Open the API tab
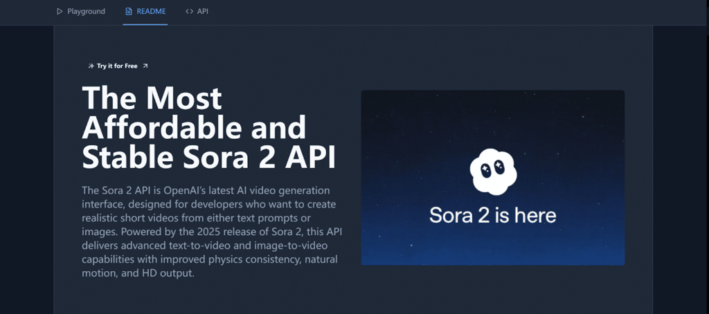Viewport: 709px width, 314px height. pyautogui.click(x=197, y=11)
